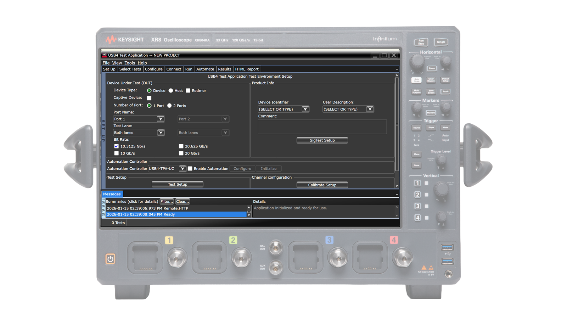The width and height of the screenshot is (567, 319).
Task: Select the 2 Ports option
Action: click(x=169, y=106)
